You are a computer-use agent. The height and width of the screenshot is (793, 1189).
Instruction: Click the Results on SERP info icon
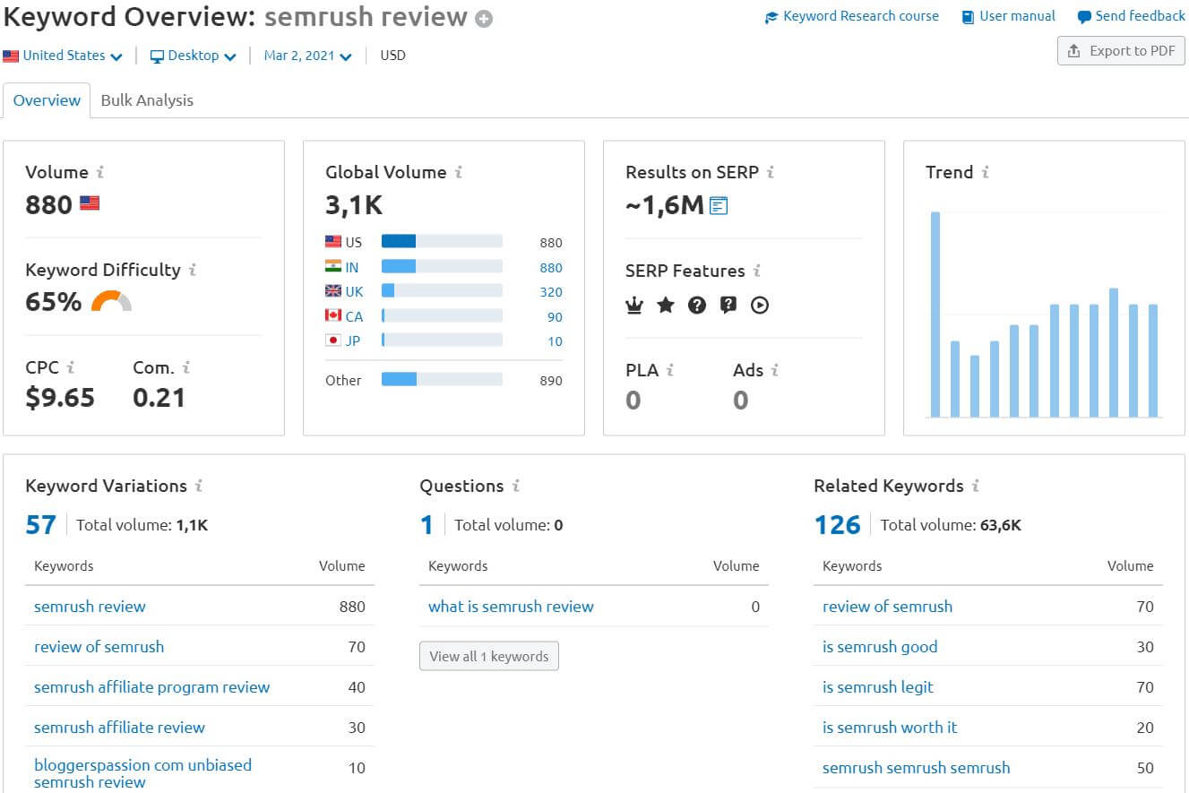[771, 172]
